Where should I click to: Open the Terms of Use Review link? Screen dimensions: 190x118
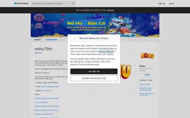click(x=111, y=10)
